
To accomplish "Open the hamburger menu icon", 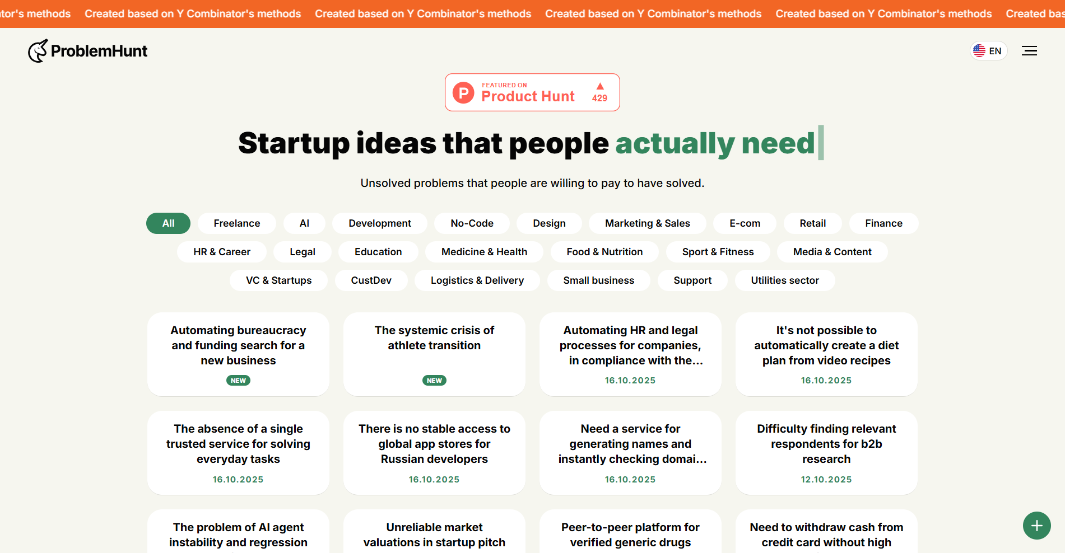I will point(1029,51).
